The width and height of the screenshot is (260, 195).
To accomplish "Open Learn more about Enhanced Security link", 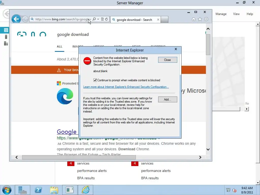I will [126, 87].
